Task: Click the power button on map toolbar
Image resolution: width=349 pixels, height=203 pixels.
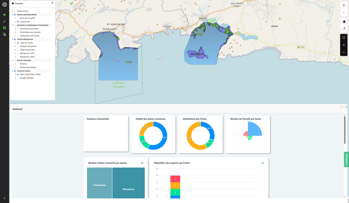Action: coord(344,5)
